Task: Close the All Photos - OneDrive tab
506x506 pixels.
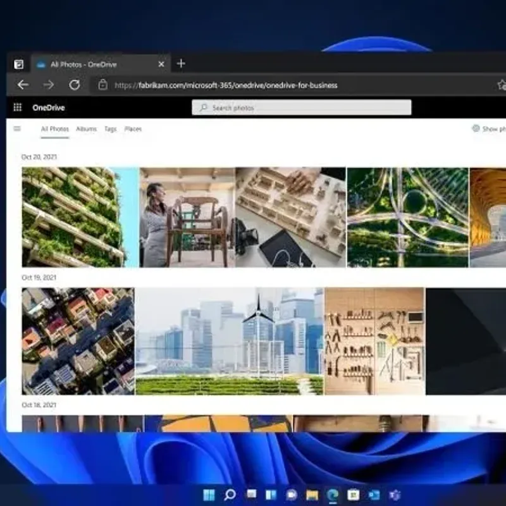Action: [161, 65]
